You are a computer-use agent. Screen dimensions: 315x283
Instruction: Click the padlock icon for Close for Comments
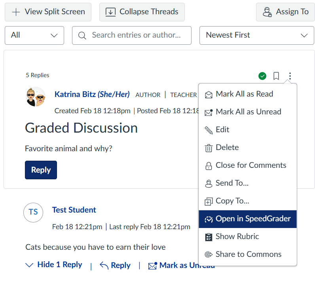click(x=208, y=165)
